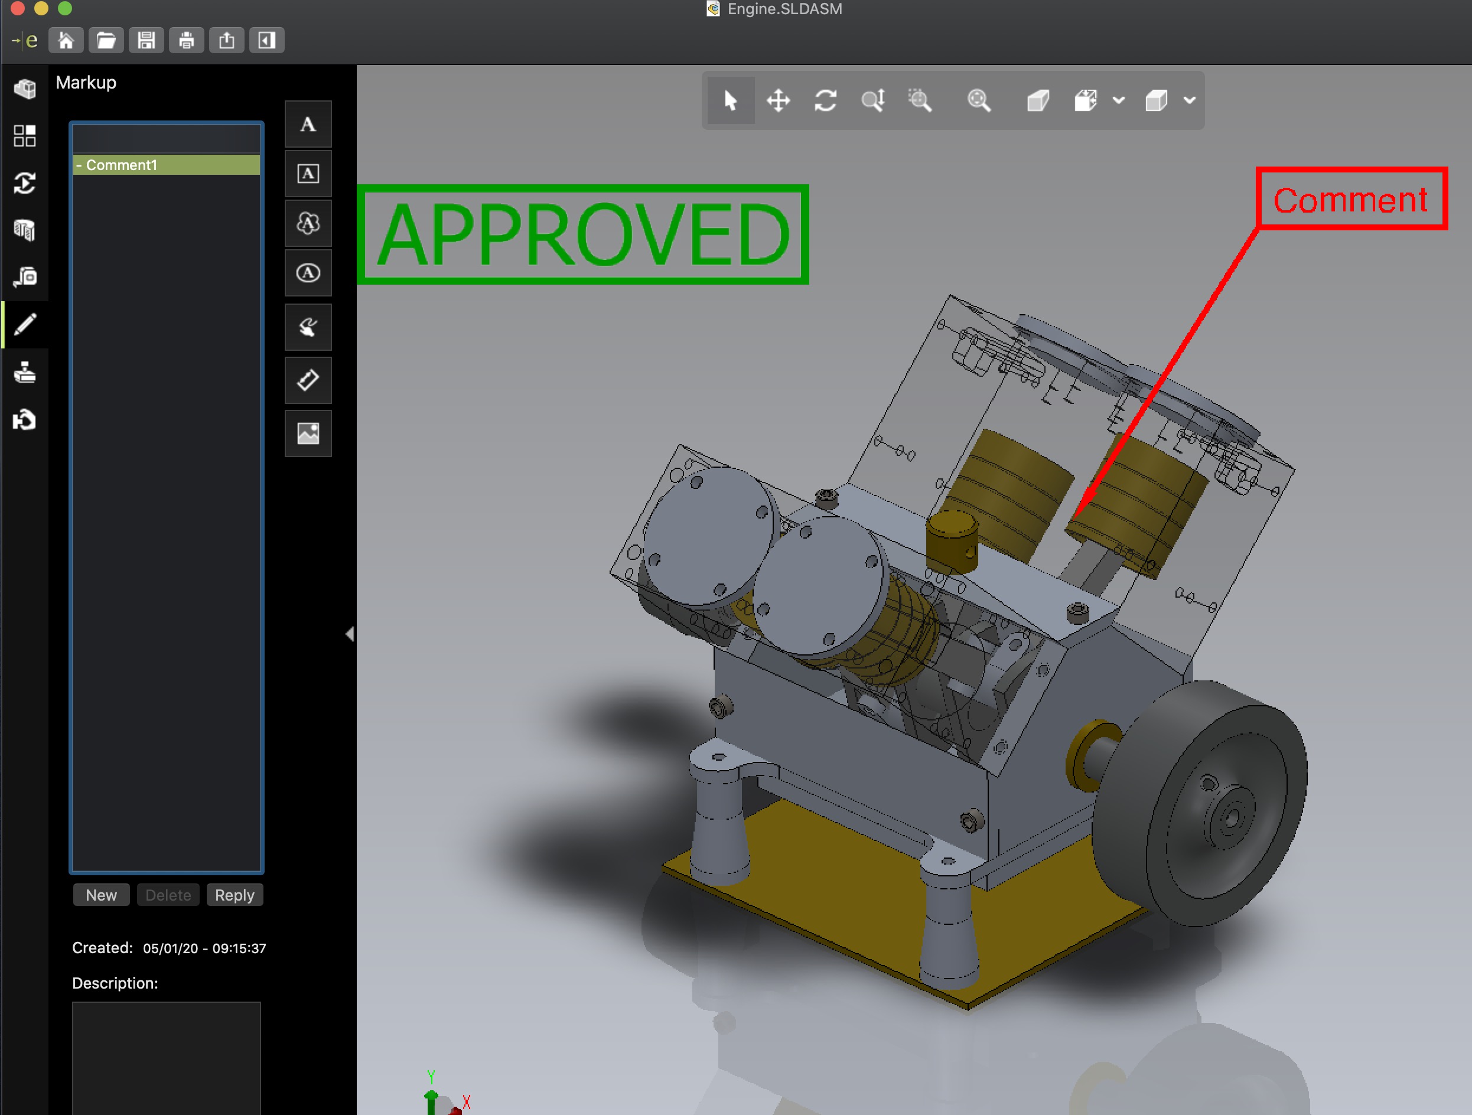This screenshot has width=1472, height=1115.
Task: Reply to the Comment1 annotation
Action: click(x=233, y=895)
